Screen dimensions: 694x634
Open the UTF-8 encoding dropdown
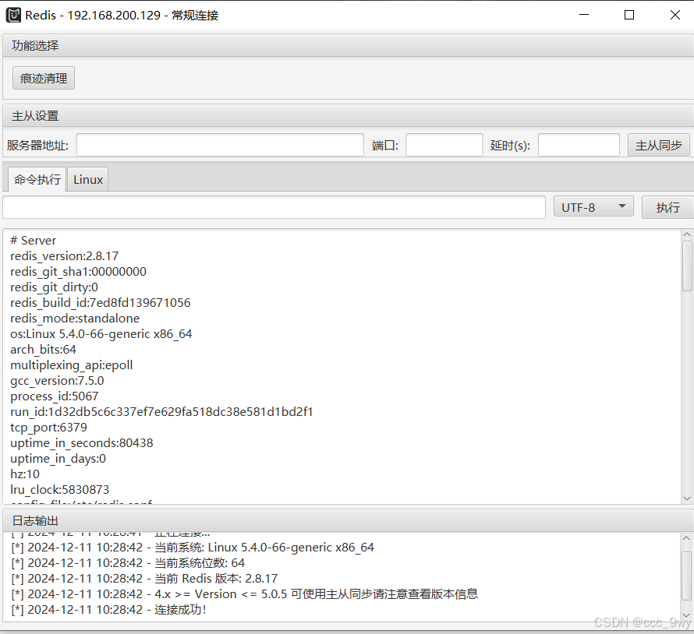[593, 207]
